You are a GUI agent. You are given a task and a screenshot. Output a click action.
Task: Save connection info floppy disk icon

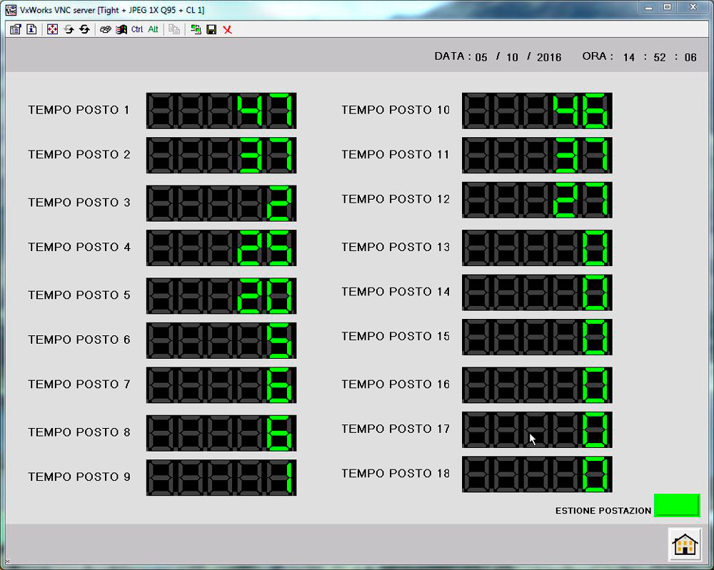pos(211,29)
